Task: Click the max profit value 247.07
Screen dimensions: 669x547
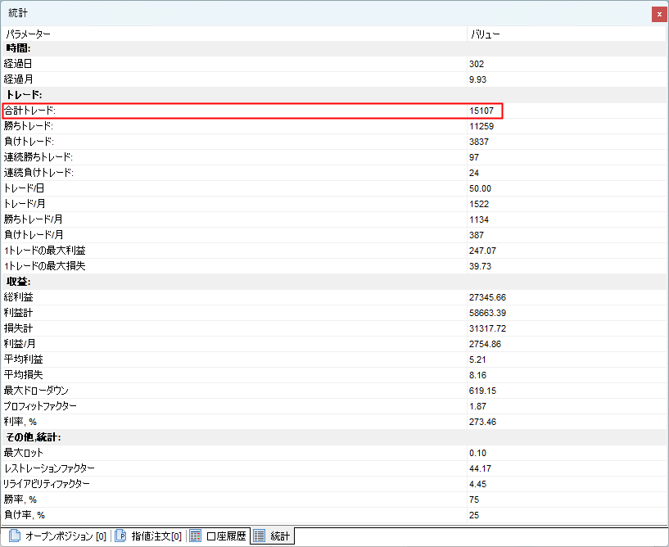Action: (482, 251)
